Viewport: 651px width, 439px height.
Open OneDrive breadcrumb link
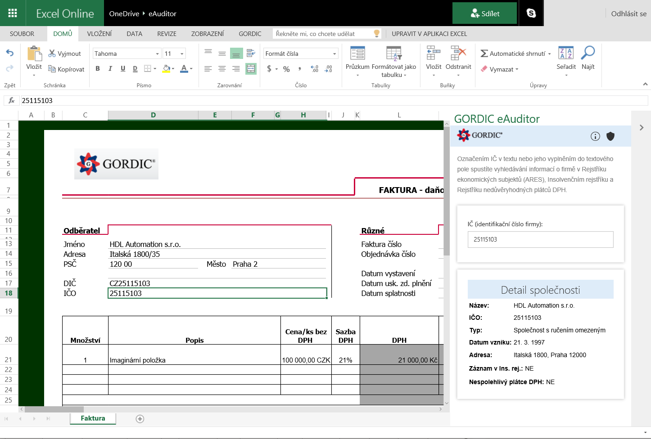click(124, 13)
